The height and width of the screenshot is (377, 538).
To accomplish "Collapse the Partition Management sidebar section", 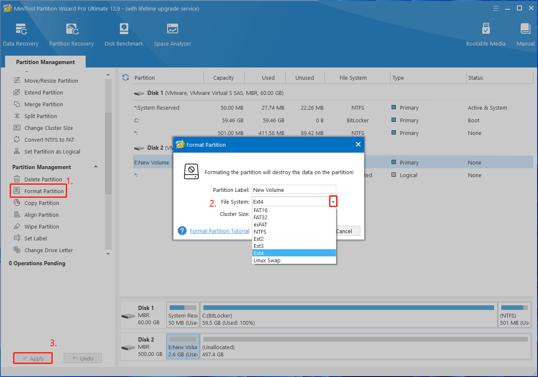I will 96,167.
